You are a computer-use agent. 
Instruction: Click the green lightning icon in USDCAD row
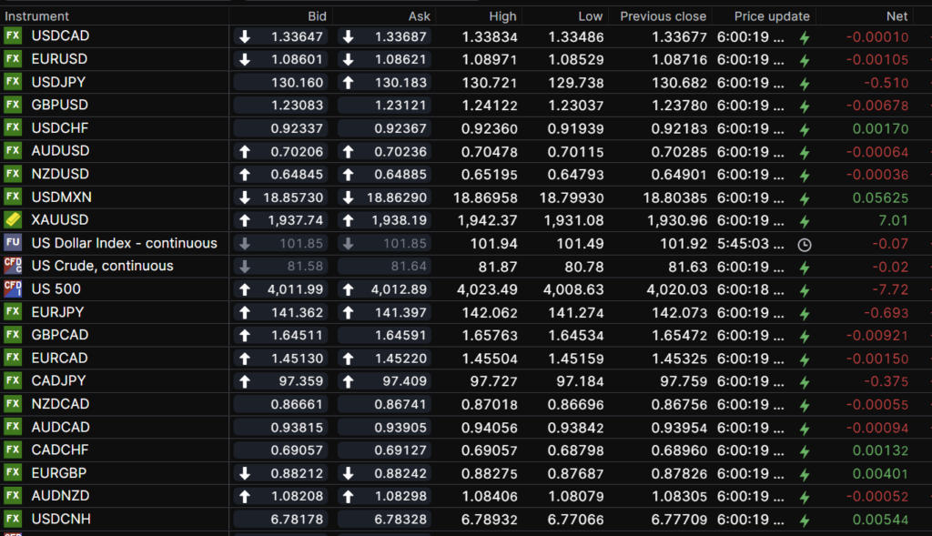[804, 37]
